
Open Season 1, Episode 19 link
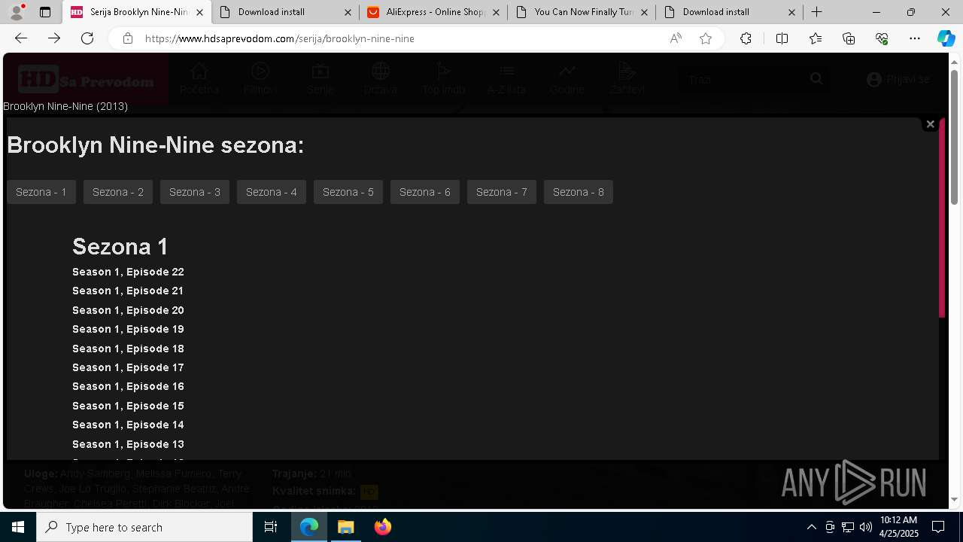click(128, 329)
